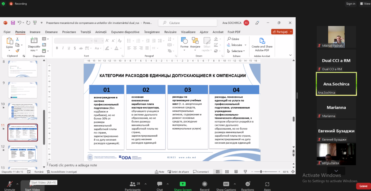Click the Zoom Chat icon
This screenshot has width=371, height=191.
tap(160, 184)
